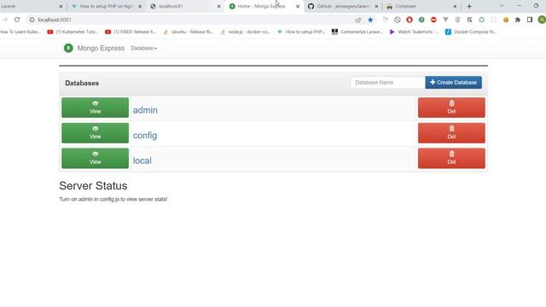The image size is (546, 307).
Task: Click the bookmark star icon in address bar
Action: point(370,20)
